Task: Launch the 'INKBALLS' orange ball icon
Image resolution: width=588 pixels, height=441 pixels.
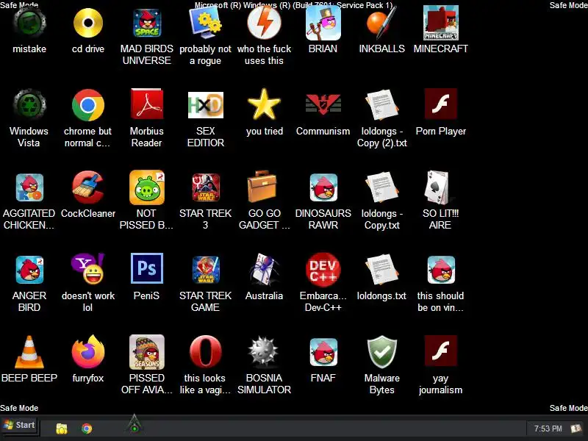Action: point(381,23)
